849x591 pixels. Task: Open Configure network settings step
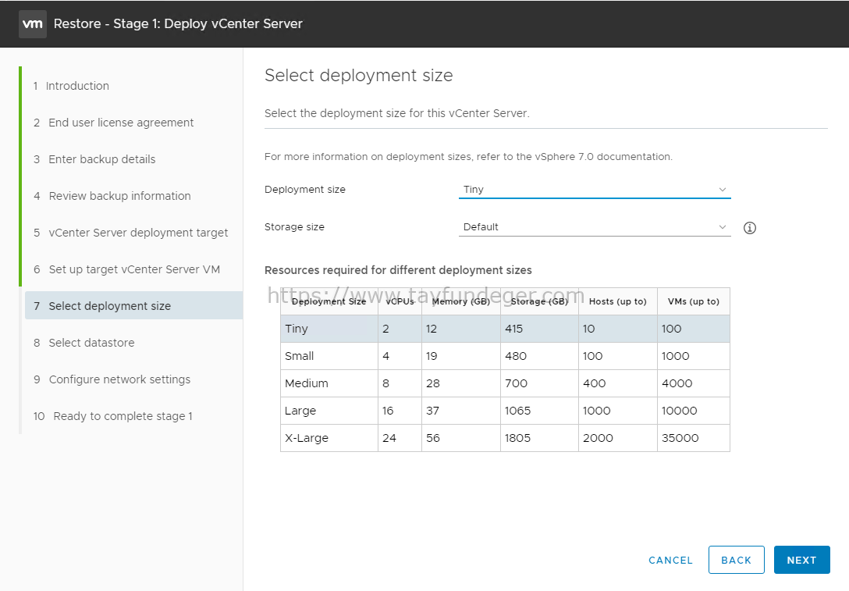[112, 379]
